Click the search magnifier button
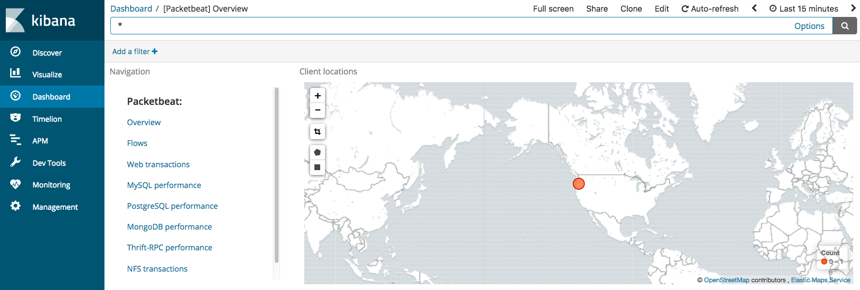The height and width of the screenshot is (290, 860). tap(845, 26)
